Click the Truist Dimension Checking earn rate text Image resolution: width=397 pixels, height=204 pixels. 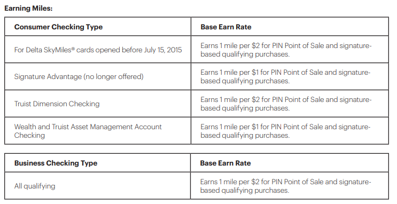(286, 104)
